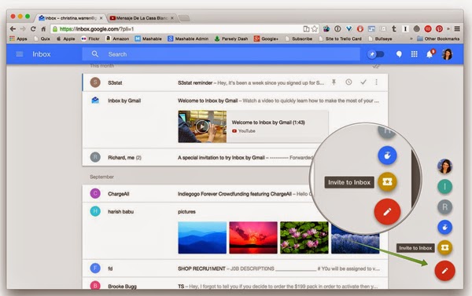Mark the S3stat email as done
The width and height of the screenshot is (472, 296).
363,82
